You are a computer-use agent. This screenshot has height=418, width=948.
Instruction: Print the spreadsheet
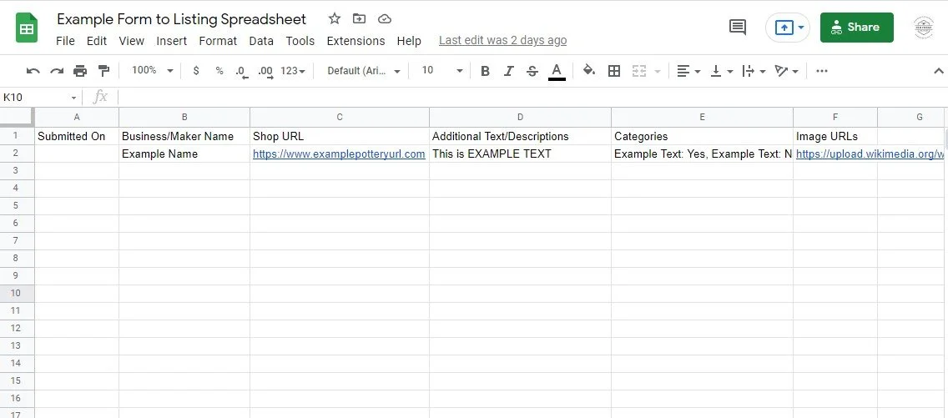click(80, 71)
